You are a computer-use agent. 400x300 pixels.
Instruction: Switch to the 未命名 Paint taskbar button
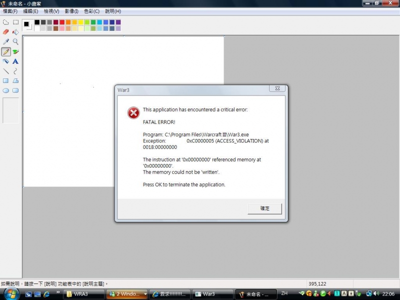pos(255,294)
